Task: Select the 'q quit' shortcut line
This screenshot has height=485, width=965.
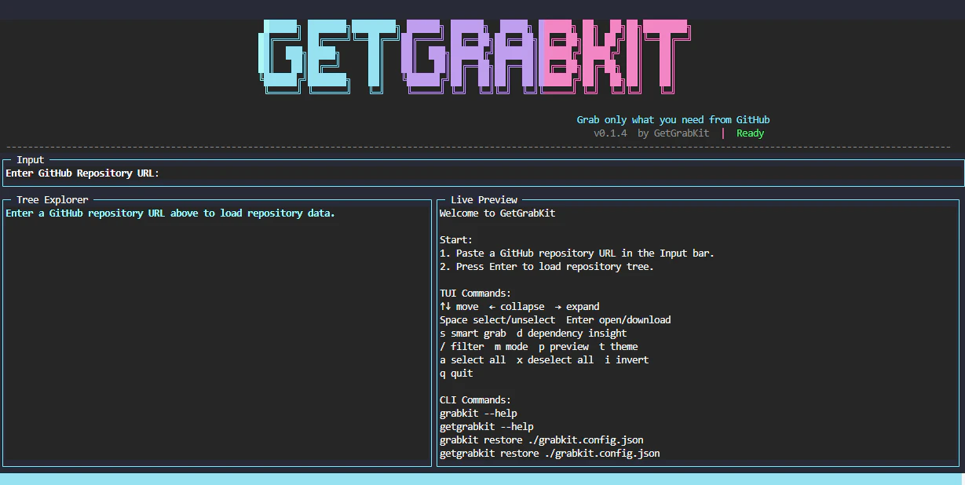Action: click(456, 374)
